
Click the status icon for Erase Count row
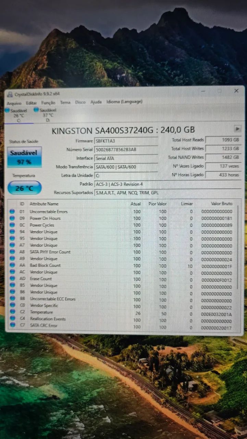pyautogui.click(x=12, y=278)
